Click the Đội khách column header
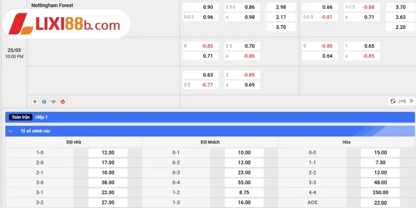 tap(210, 142)
